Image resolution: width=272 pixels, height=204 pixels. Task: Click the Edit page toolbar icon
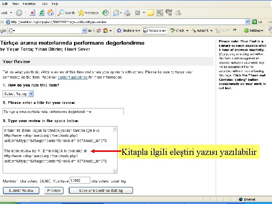(138, 13)
